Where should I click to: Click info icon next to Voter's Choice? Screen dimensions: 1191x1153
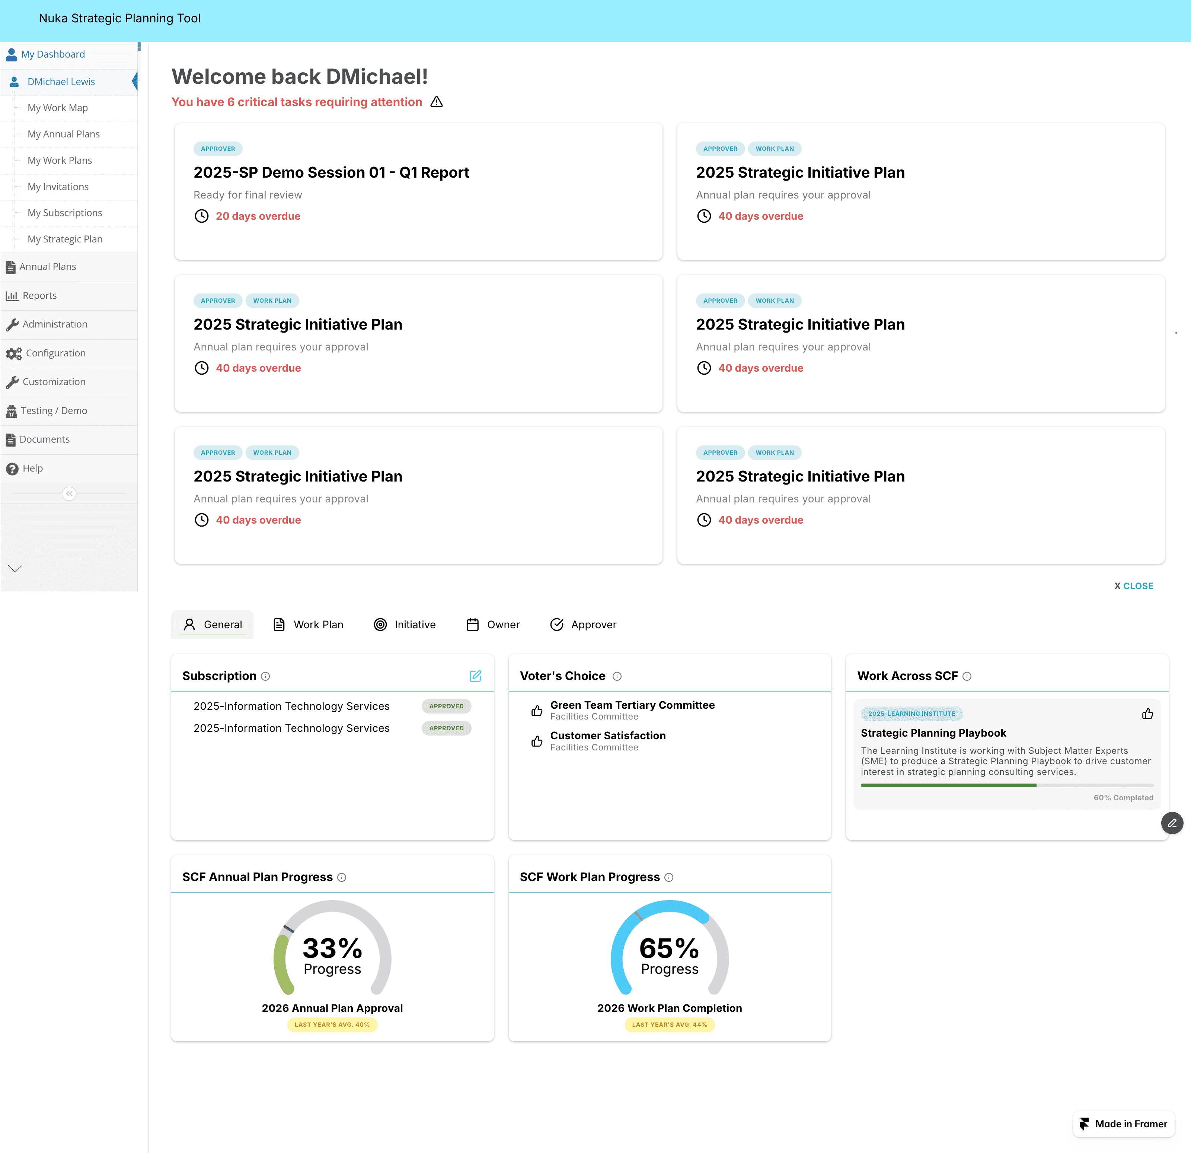617,676
